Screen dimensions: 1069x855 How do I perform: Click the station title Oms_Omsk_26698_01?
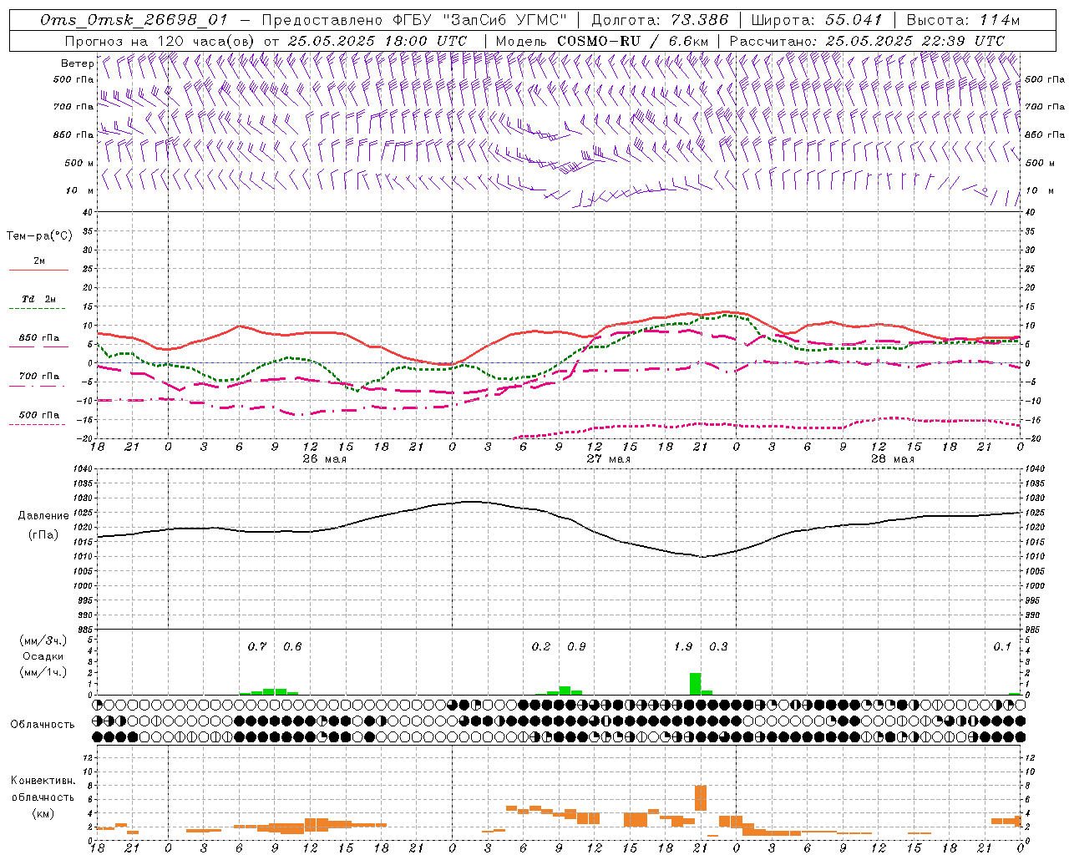[134, 20]
